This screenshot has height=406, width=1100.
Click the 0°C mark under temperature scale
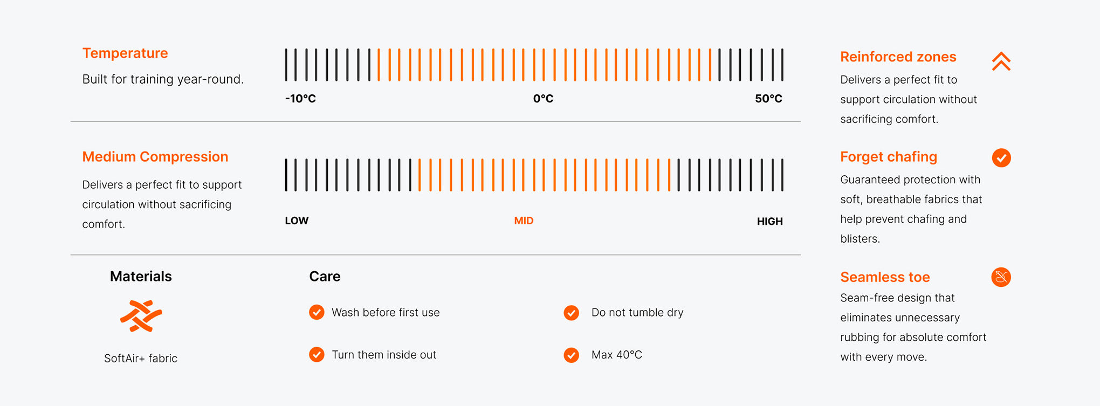pos(543,99)
